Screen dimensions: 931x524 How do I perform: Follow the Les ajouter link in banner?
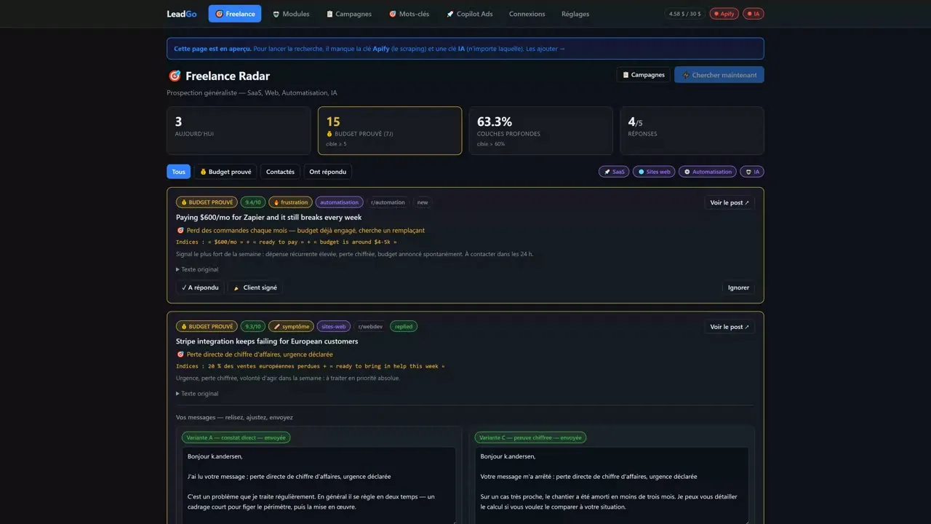546,49
